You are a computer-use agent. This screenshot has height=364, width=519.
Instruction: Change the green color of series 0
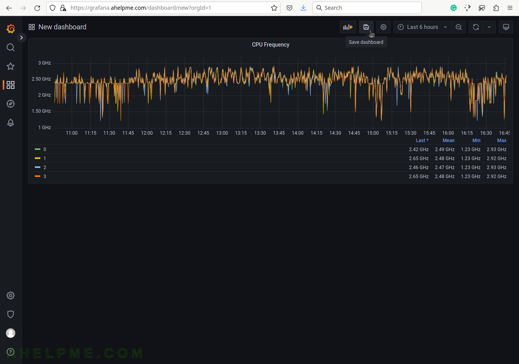(38, 149)
